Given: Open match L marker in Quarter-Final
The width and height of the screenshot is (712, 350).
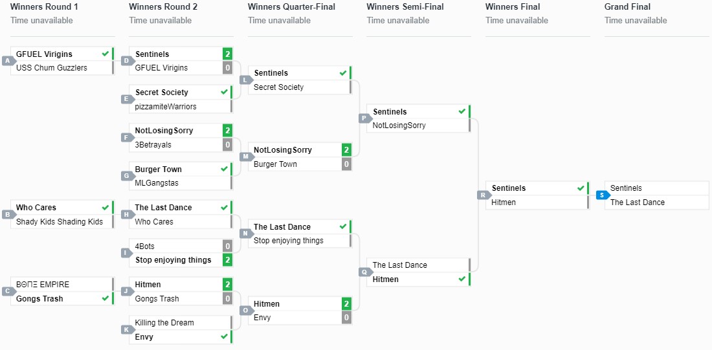Looking at the screenshot, I should point(245,80).
